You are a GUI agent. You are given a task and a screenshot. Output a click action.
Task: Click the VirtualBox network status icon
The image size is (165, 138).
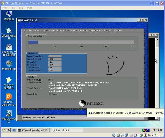[127, 135]
